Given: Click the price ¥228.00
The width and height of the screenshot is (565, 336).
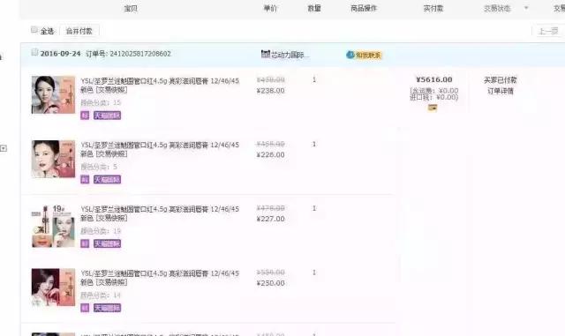Looking at the screenshot, I should 271,155.
